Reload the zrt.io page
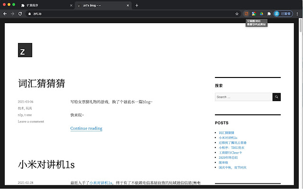 [20, 14]
